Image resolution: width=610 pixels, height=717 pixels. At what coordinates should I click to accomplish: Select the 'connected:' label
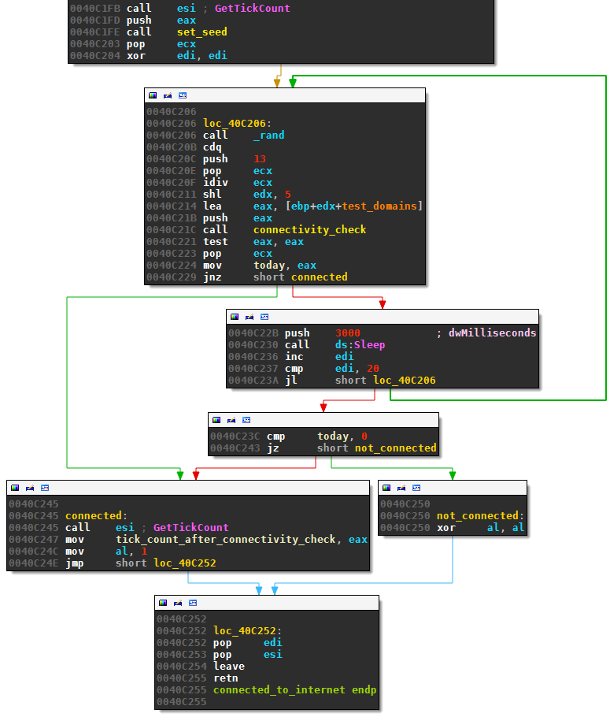tap(96, 516)
